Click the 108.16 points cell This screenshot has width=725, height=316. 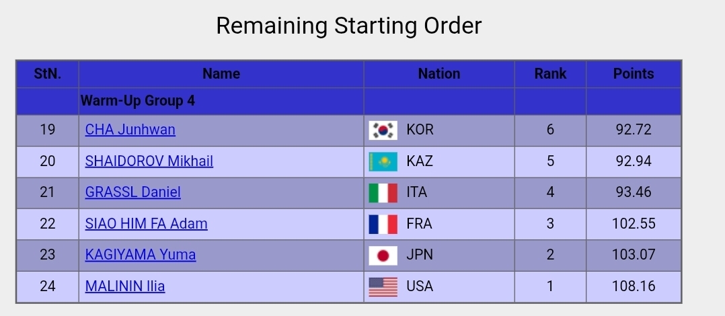(x=634, y=286)
